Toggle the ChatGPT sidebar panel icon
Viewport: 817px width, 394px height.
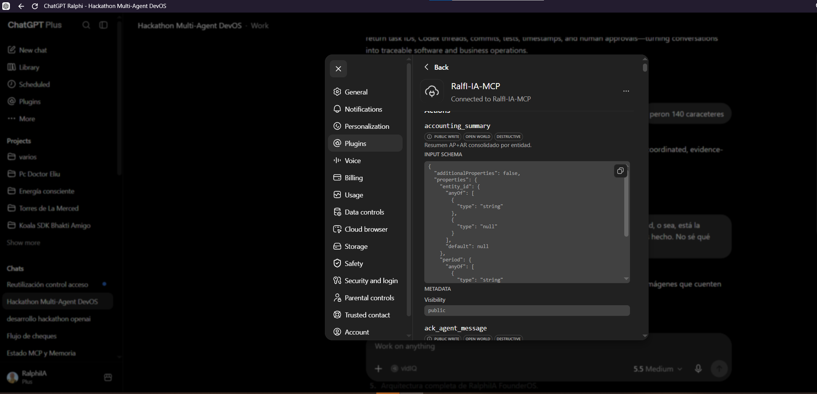(x=103, y=25)
